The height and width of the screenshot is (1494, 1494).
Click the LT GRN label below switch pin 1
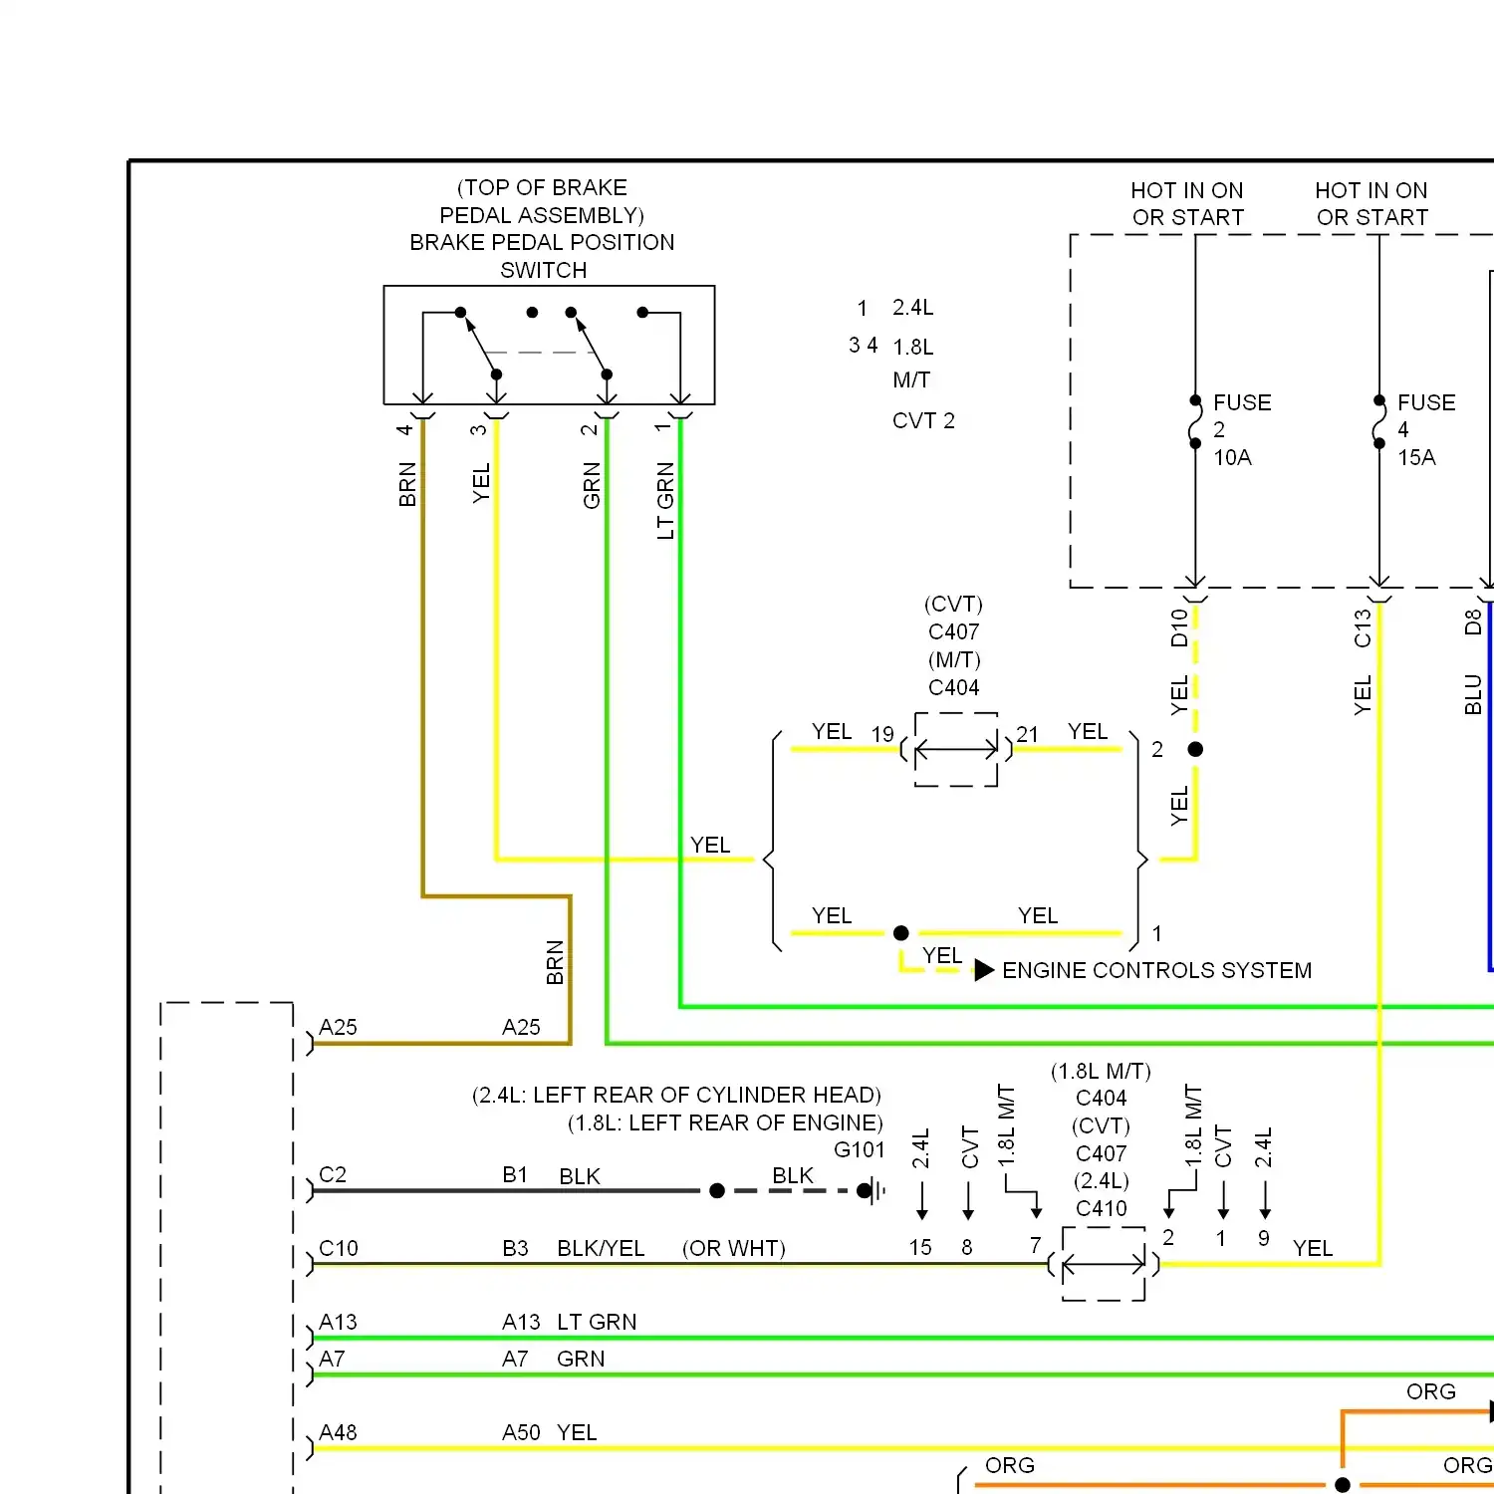coord(665,500)
